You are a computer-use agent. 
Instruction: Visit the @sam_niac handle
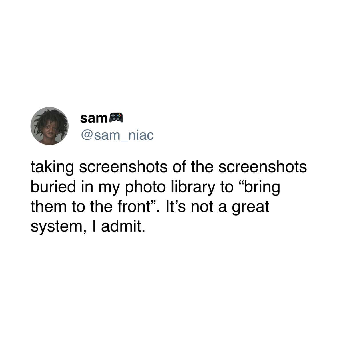point(117,136)
